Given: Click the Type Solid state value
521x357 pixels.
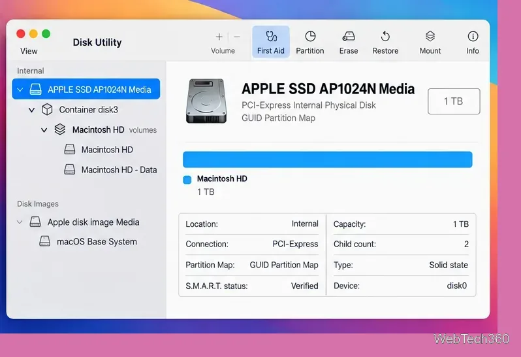Looking at the screenshot, I should tap(449, 265).
